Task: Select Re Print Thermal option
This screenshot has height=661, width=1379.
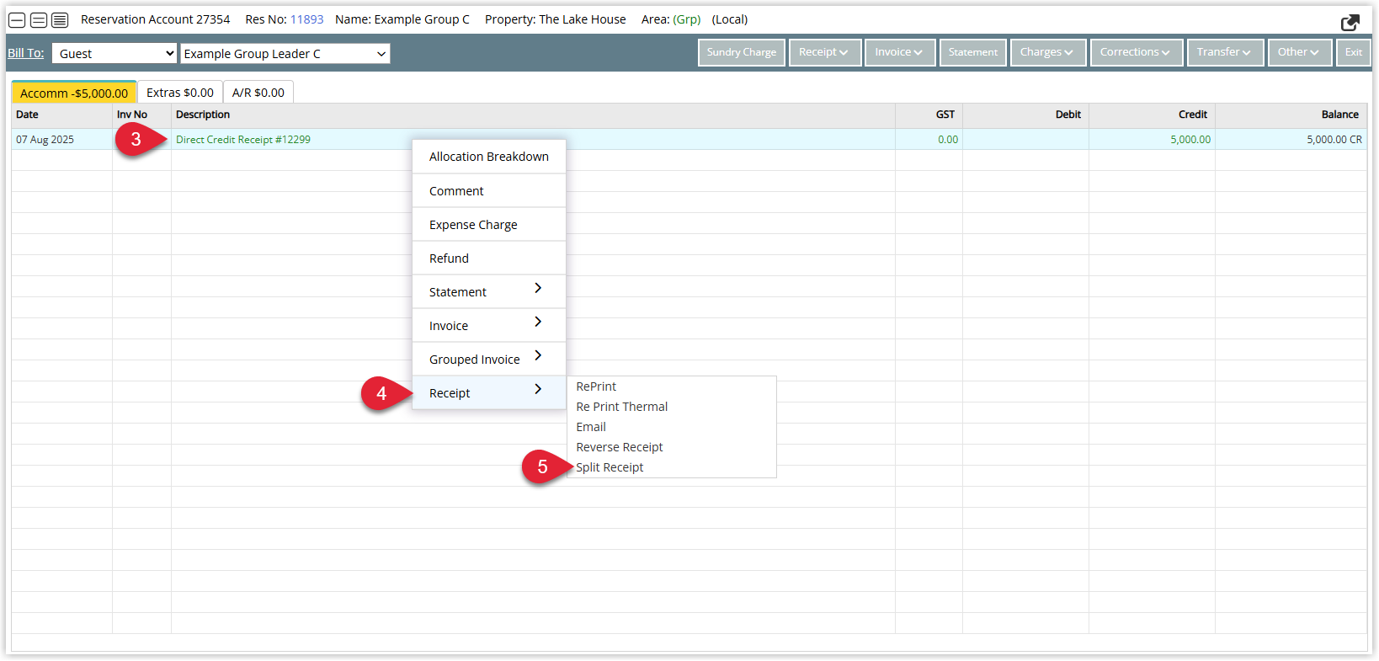Action: pyautogui.click(x=671, y=407)
